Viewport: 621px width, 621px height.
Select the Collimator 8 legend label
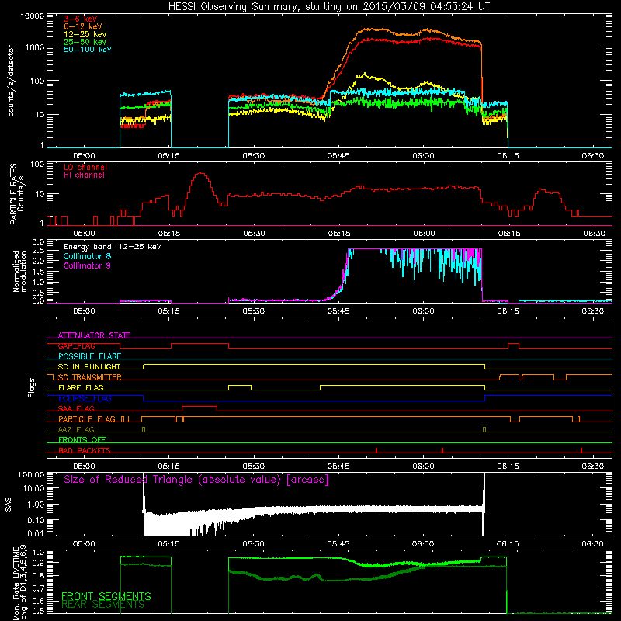[x=87, y=256]
